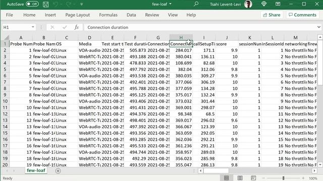Select cell with value 9.6 in score column
Screen dimensions: 323x181
227,120
